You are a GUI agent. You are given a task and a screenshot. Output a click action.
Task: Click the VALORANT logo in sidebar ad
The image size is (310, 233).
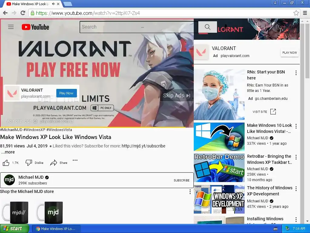pyautogui.click(x=201, y=52)
